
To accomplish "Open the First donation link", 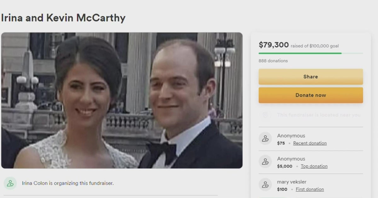I will pyautogui.click(x=310, y=189).
